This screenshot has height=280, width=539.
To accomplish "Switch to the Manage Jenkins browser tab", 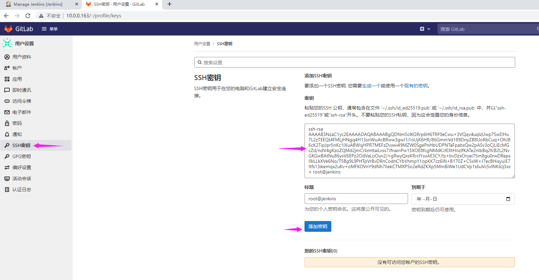I will 42,4.
